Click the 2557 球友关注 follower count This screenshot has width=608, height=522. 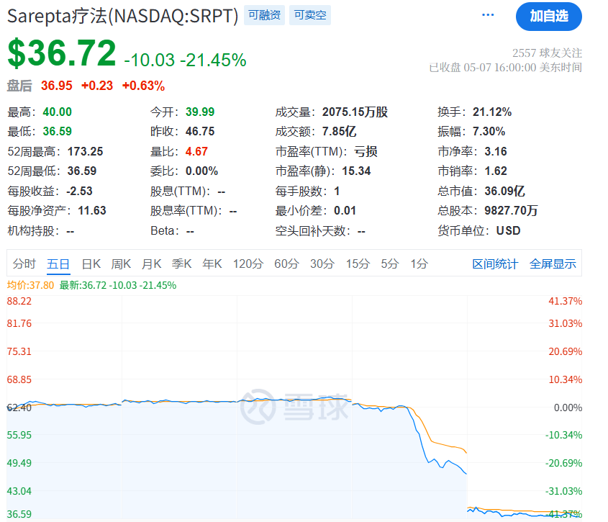pos(547,53)
